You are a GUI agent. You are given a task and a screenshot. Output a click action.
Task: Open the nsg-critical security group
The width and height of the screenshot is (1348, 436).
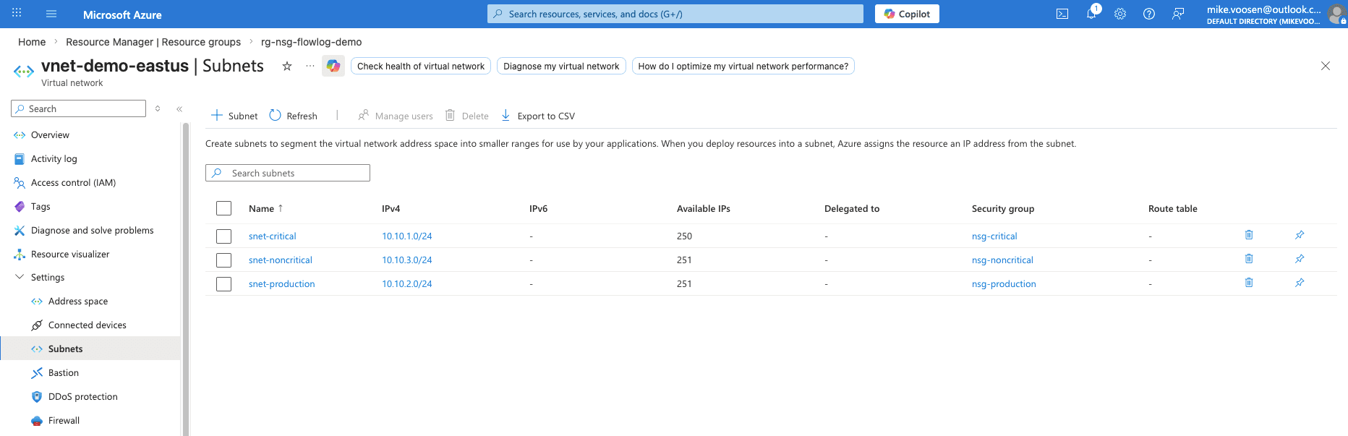(x=994, y=236)
